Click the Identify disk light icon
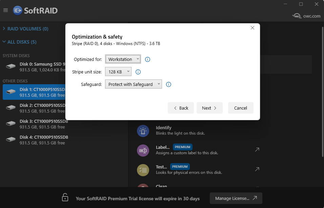The width and height of the screenshot is (324, 208). pyautogui.click(x=143, y=131)
